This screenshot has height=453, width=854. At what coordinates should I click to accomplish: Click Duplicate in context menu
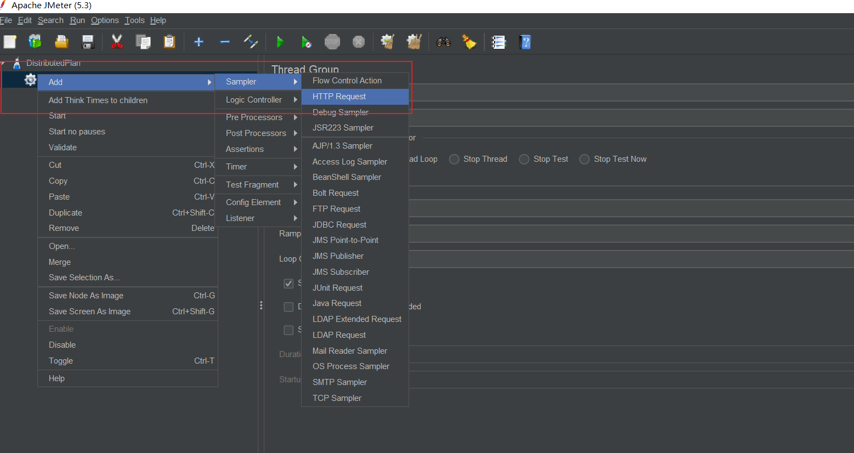click(x=127, y=213)
